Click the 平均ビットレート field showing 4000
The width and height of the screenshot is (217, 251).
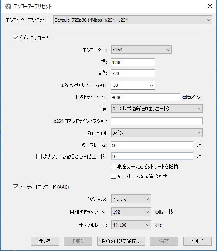coord(145,97)
